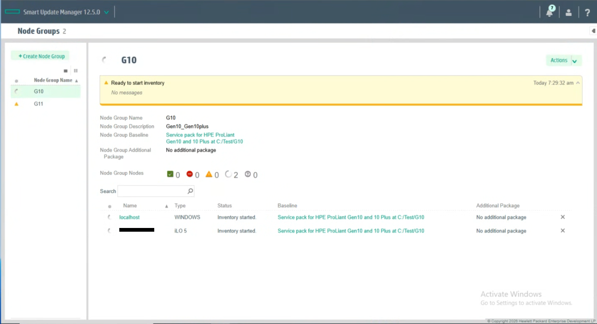Screen dimensions: 597x324
Task: Click the iLO 5 type cell
Action: (181, 231)
